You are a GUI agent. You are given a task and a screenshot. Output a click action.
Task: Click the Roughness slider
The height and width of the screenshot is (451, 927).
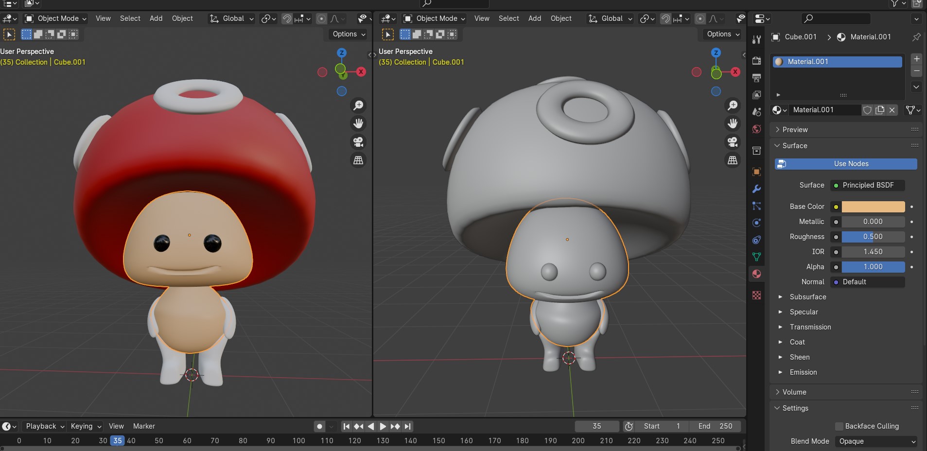tap(873, 237)
